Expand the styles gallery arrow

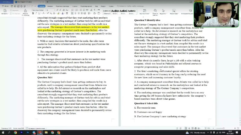[136, 13]
